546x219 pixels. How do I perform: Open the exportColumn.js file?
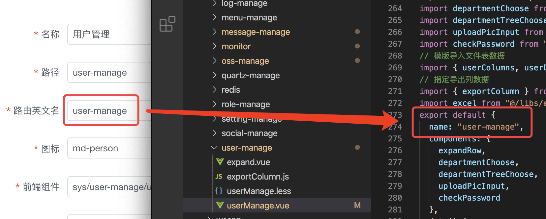258,177
